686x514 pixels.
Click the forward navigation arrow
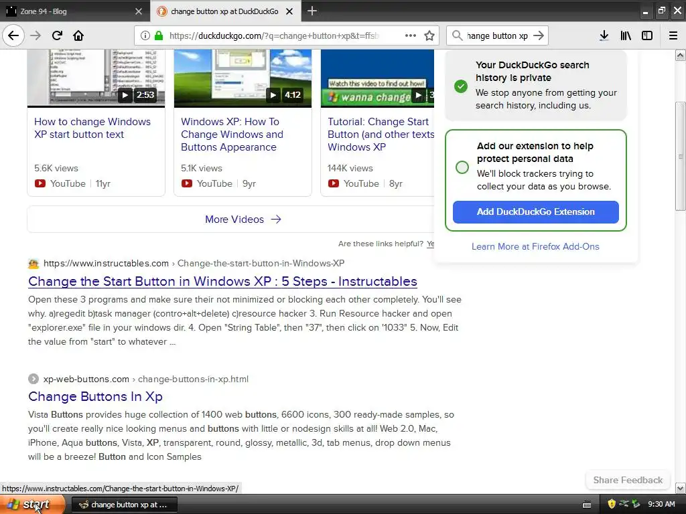click(x=36, y=35)
